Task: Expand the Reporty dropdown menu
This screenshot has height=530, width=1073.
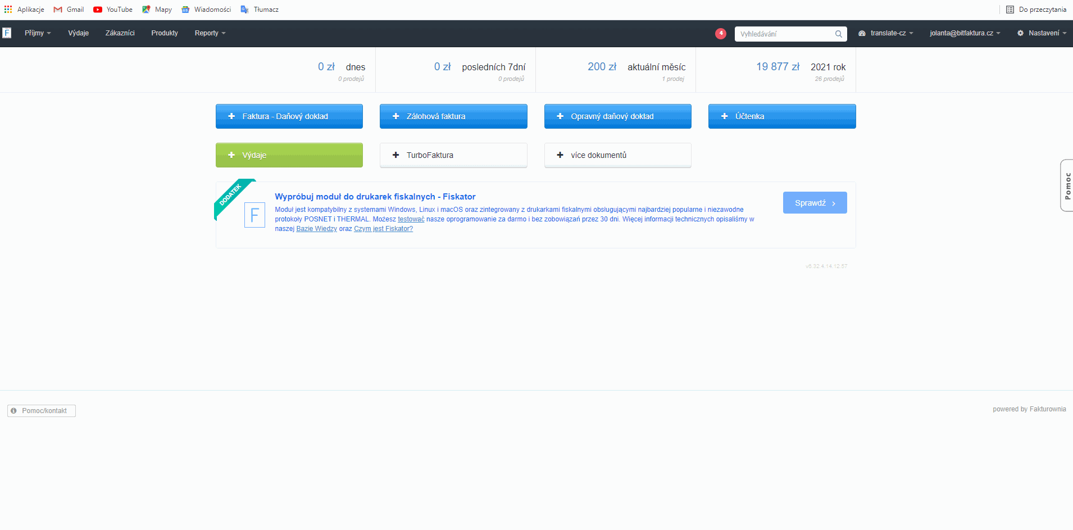Action: coord(210,33)
